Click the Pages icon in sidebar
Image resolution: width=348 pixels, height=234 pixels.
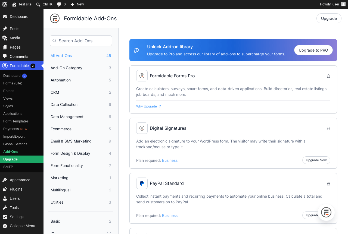click(x=5, y=47)
